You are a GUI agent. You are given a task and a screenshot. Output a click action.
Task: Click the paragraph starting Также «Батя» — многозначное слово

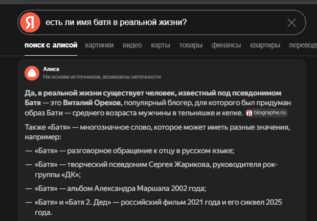[157, 132]
